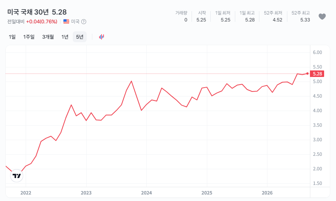336x201 pixels.
Task: Click the 미국 country label
Action: pyautogui.click(x=75, y=21)
